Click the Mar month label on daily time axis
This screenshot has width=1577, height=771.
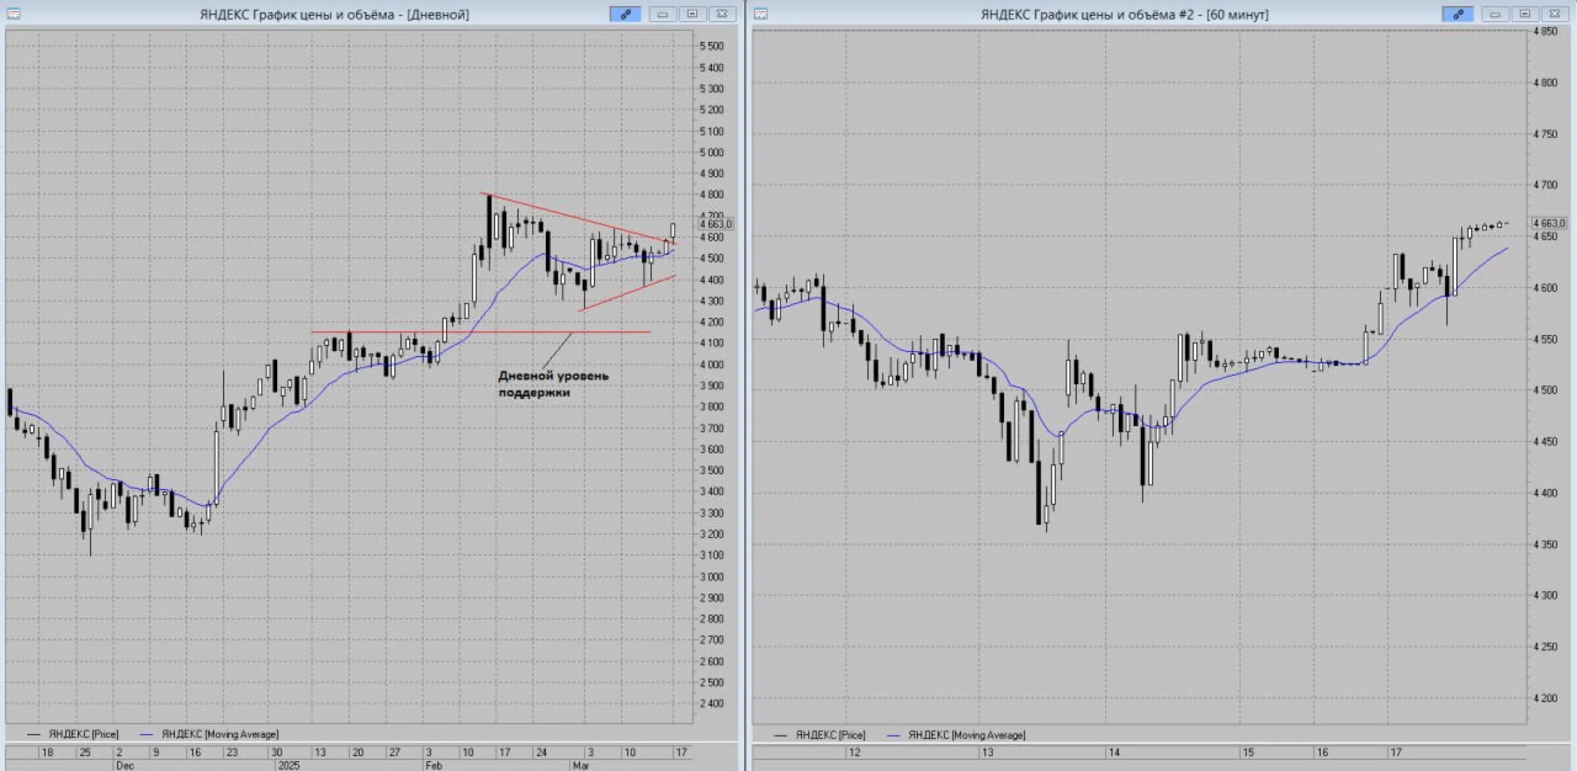point(581,765)
